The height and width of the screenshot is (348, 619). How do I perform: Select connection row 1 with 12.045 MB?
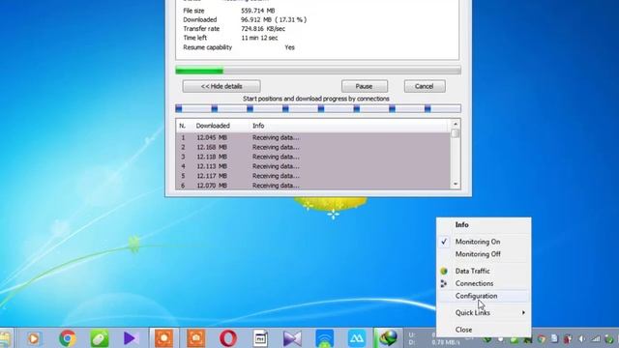pyautogui.click(x=312, y=137)
